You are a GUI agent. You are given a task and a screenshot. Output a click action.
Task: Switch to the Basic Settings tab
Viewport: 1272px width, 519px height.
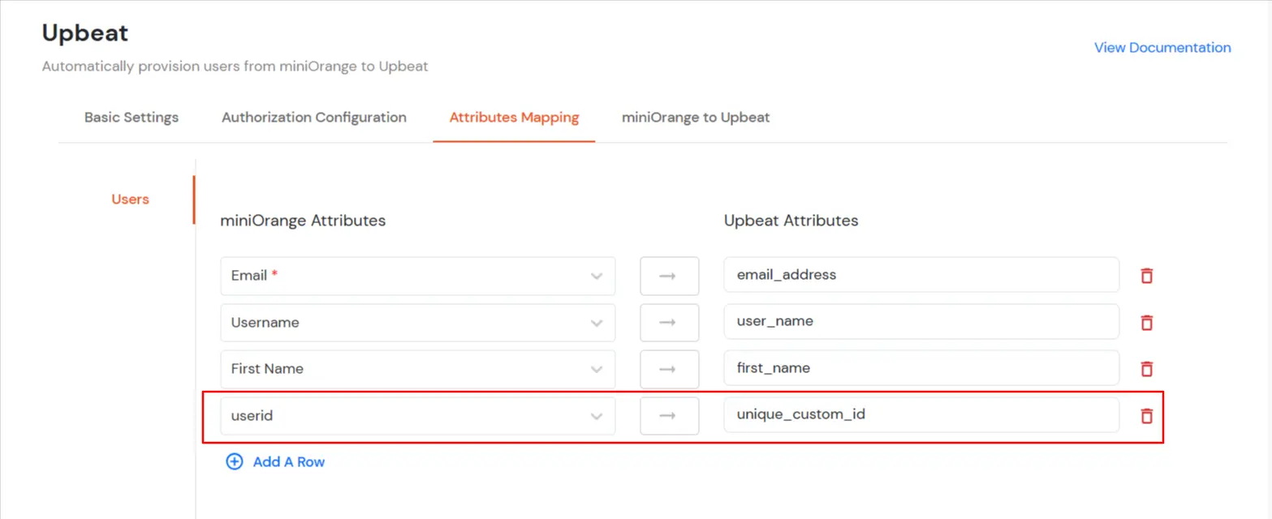[x=132, y=118]
